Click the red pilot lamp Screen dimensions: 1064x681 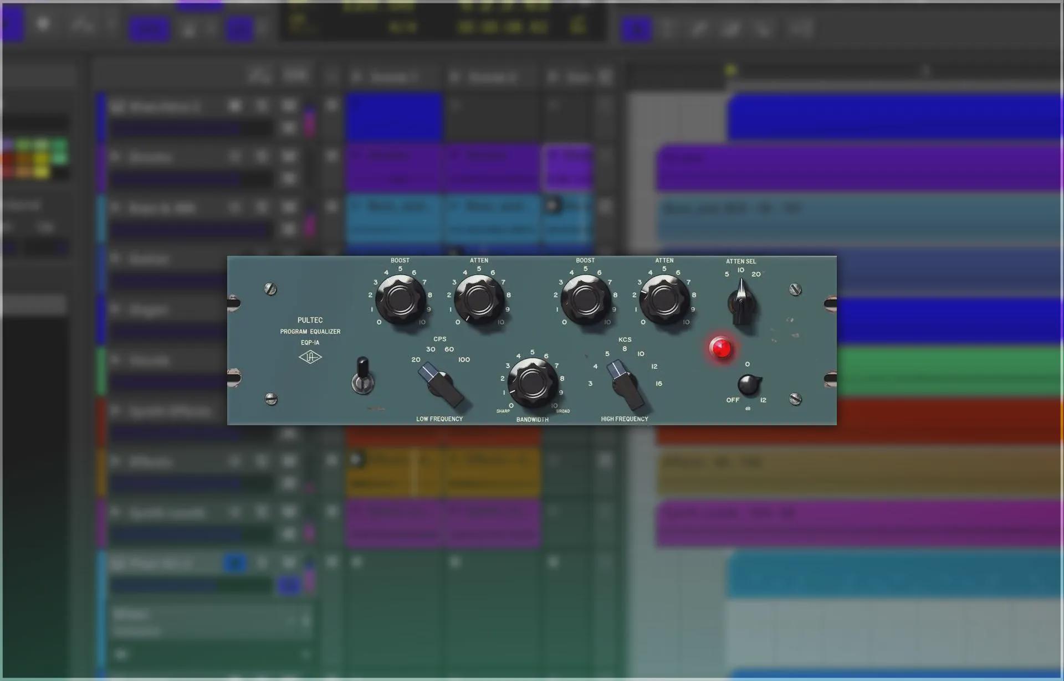(721, 348)
